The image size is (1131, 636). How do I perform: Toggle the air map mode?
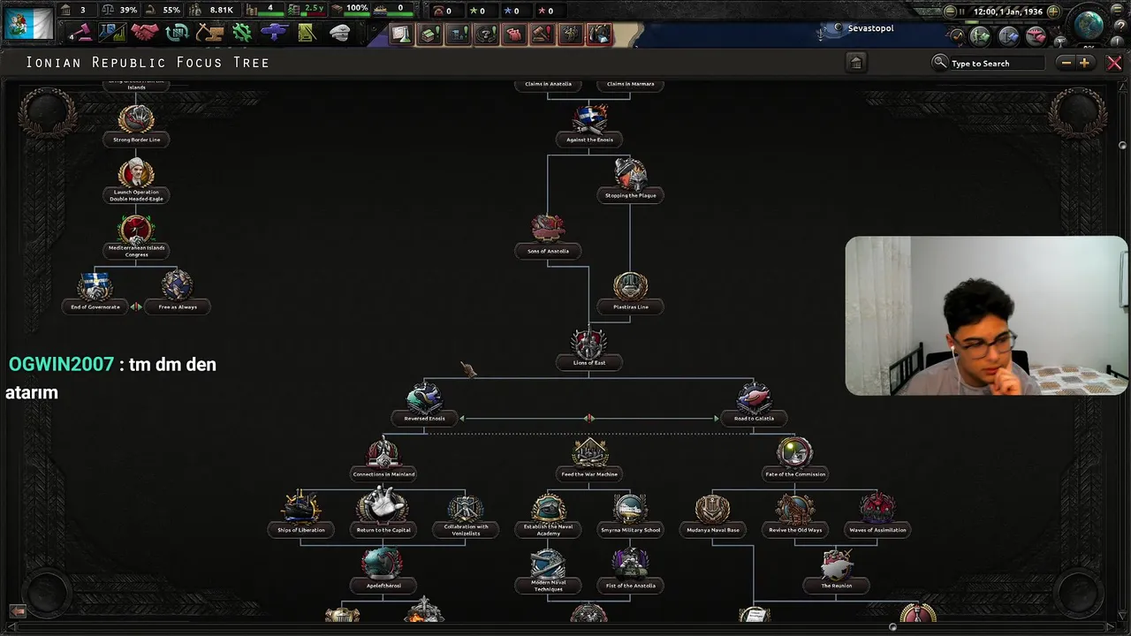click(x=1036, y=36)
